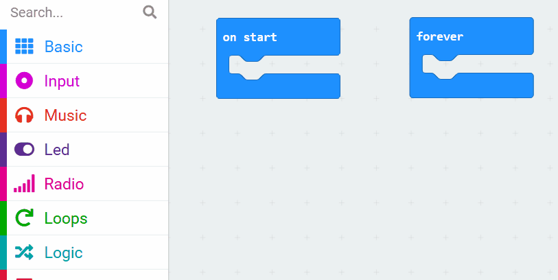Image resolution: width=558 pixels, height=280 pixels.
Task: Click the Loops circular arrow icon
Action: (24, 218)
